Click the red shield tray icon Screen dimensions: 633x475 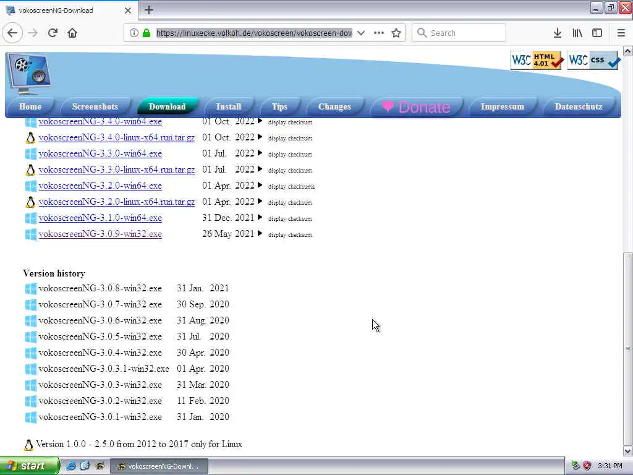(x=587, y=466)
